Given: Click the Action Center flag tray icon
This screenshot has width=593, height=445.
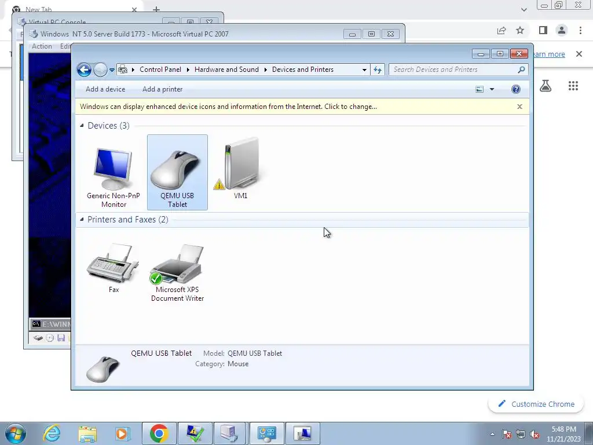Looking at the screenshot, I should point(507,435).
